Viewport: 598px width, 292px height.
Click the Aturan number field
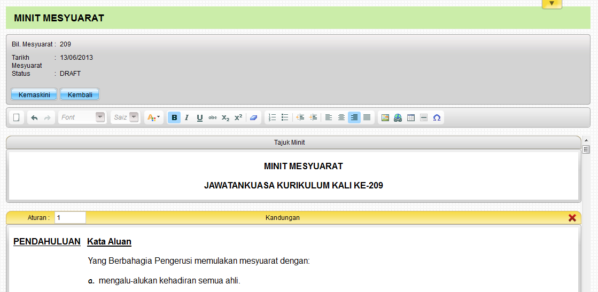(x=70, y=218)
